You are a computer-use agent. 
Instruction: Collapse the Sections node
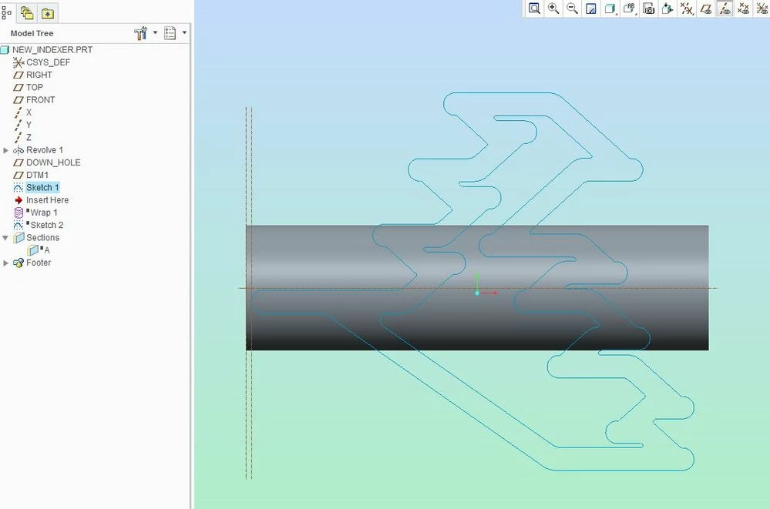(5, 238)
